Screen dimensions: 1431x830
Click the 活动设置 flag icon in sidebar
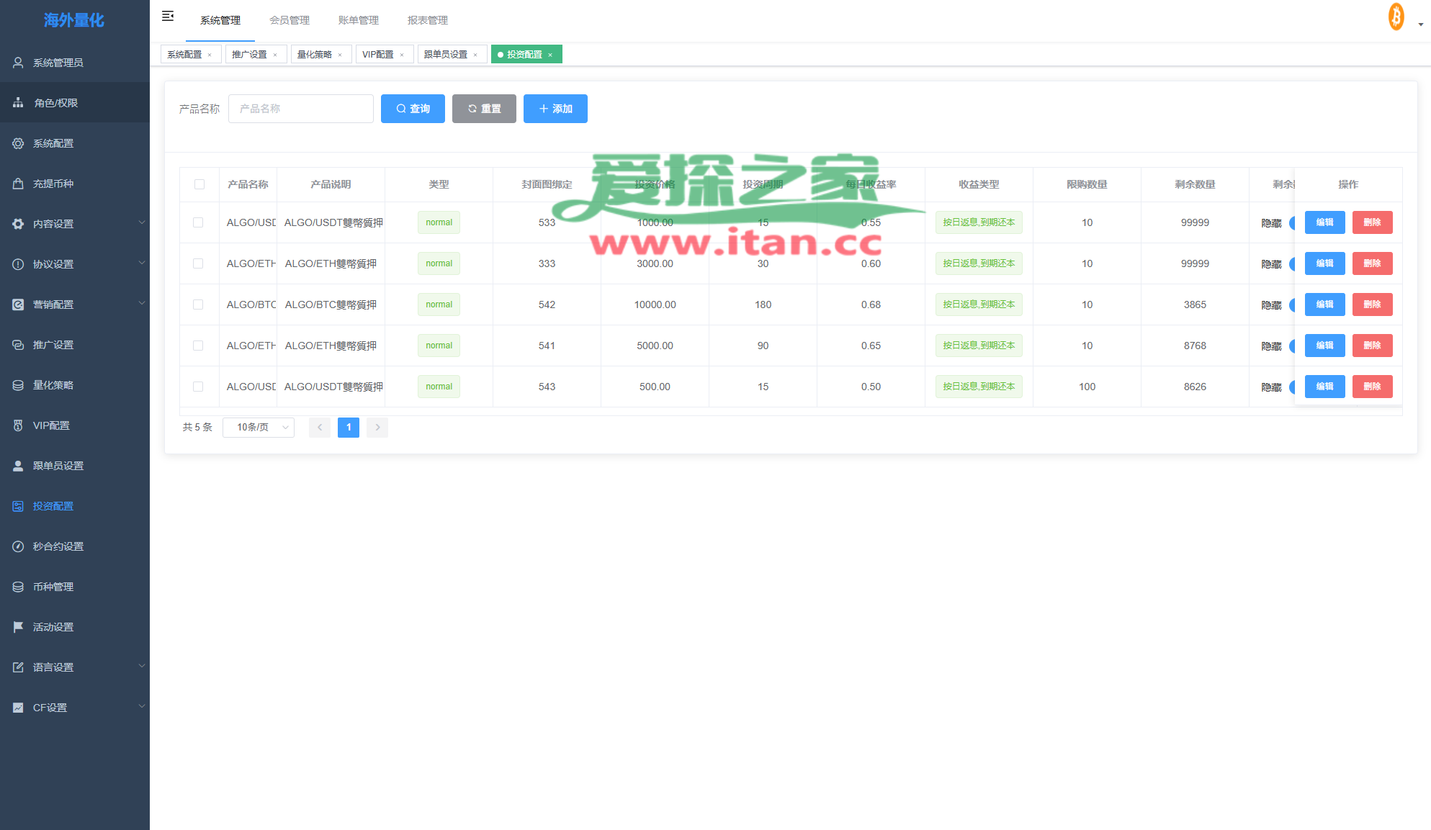point(18,627)
